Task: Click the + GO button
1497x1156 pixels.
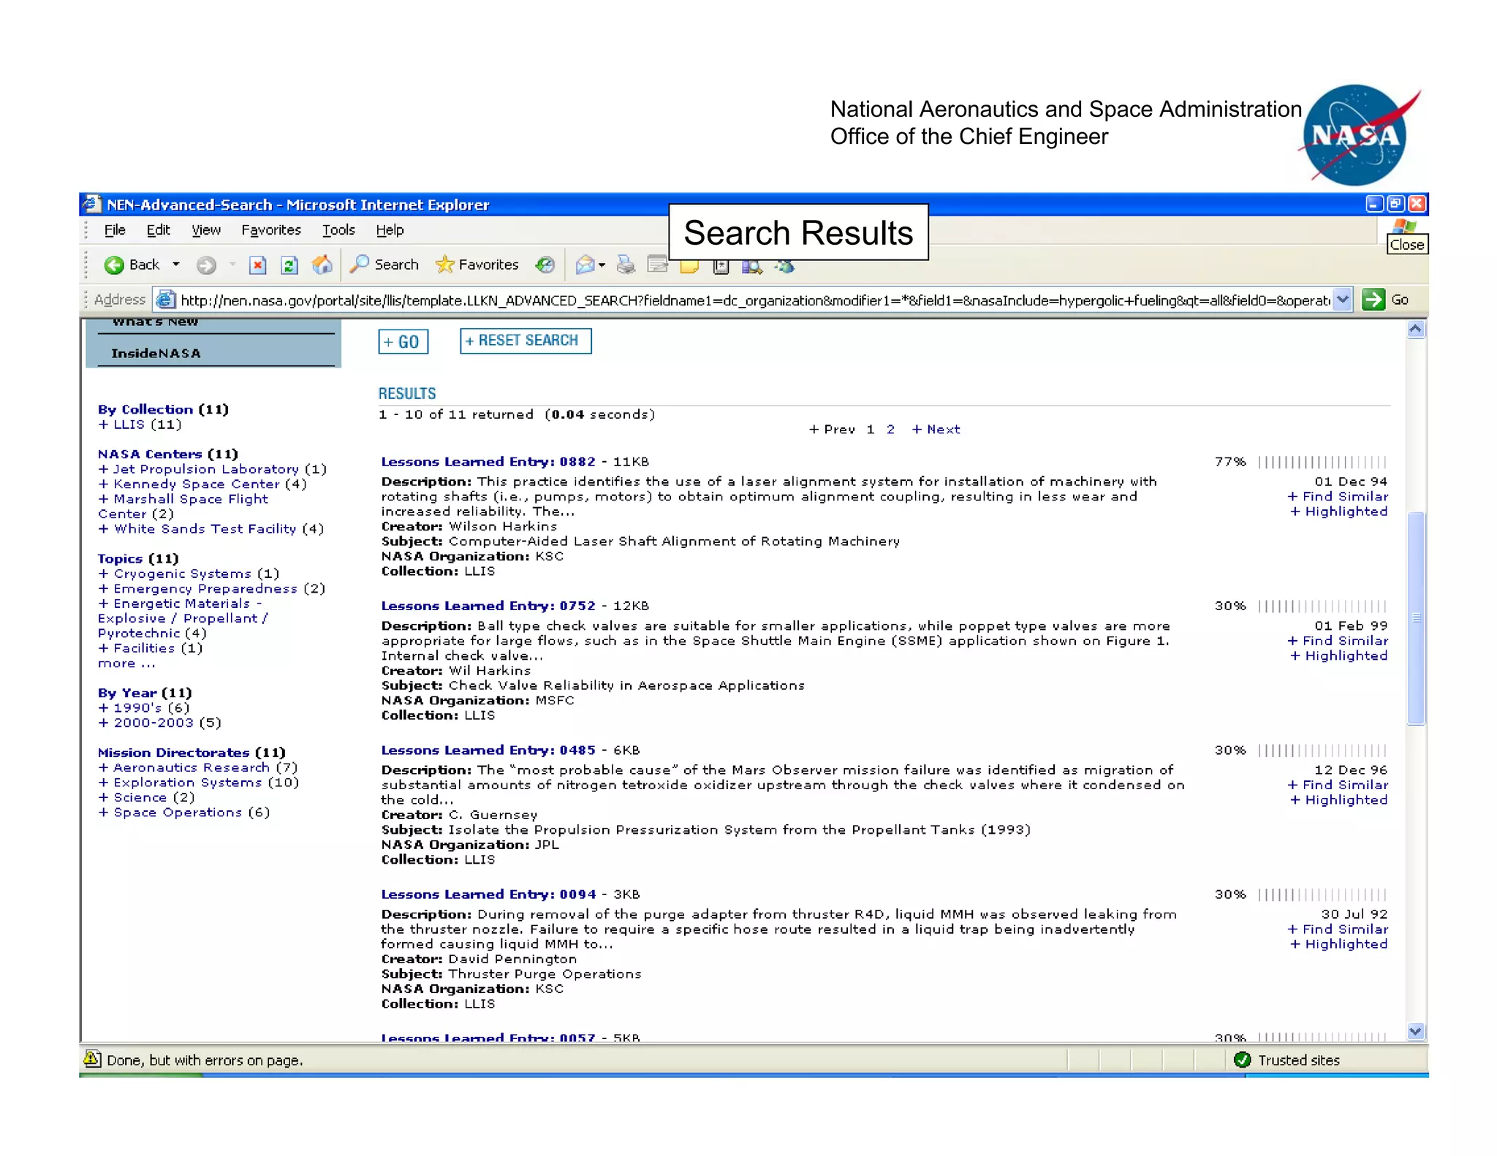Action: (x=403, y=341)
